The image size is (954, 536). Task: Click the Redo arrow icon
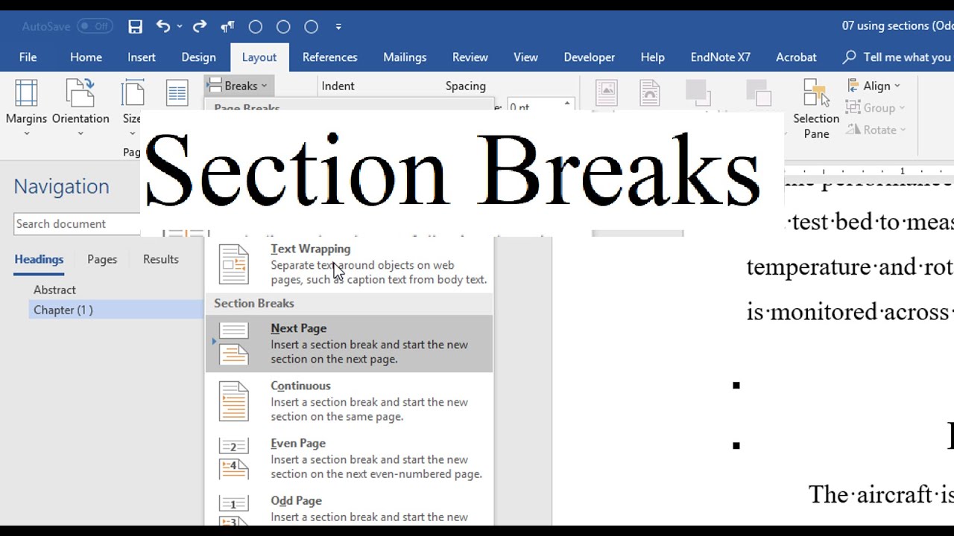coord(199,27)
